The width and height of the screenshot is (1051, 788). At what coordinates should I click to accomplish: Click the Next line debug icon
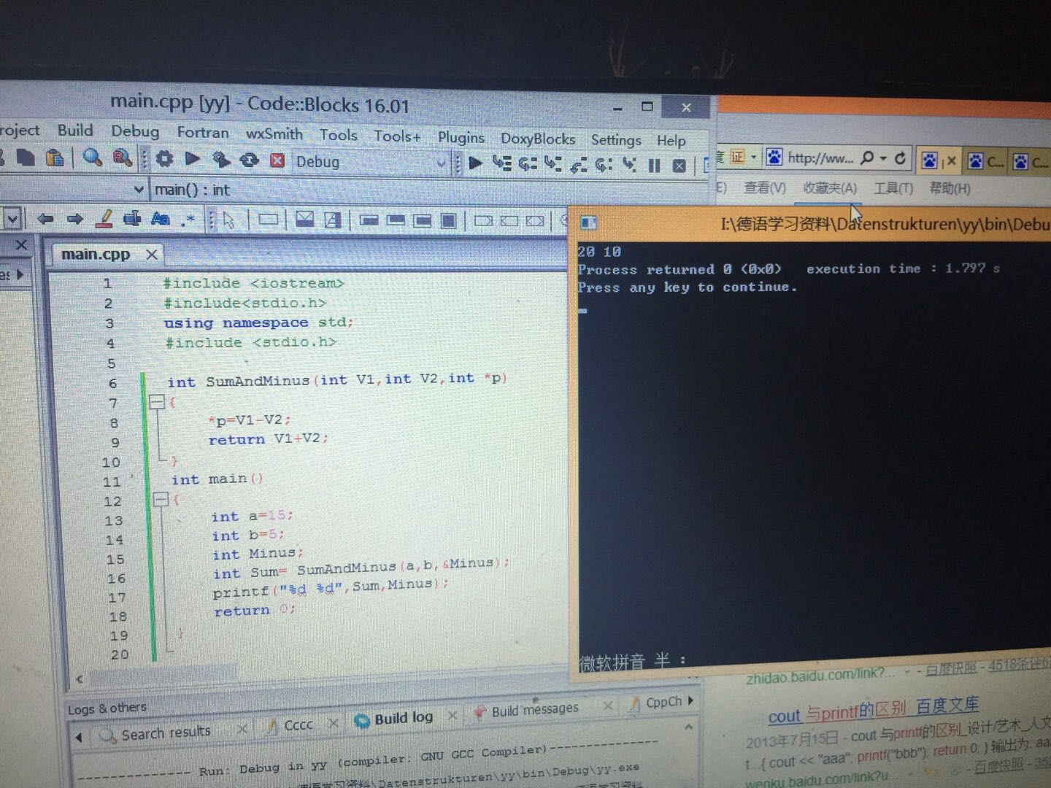pos(527,164)
